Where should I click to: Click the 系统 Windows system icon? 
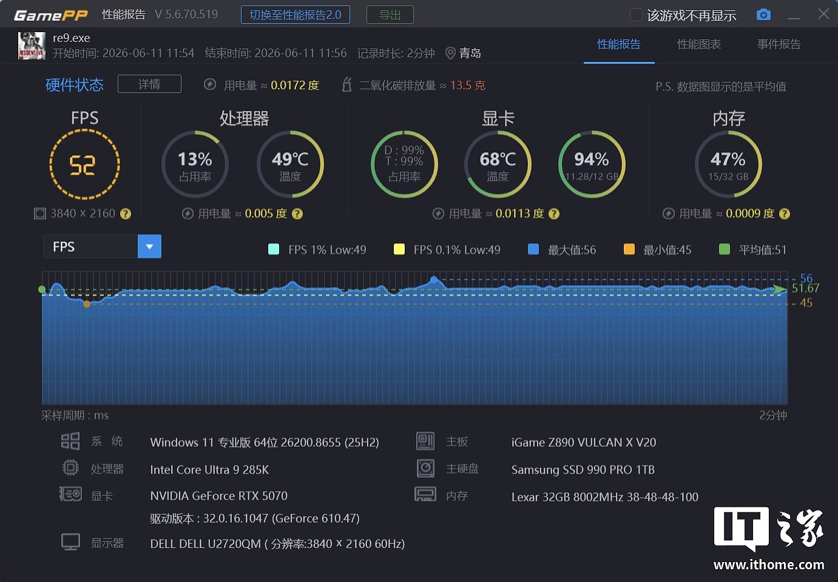[70, 441]
